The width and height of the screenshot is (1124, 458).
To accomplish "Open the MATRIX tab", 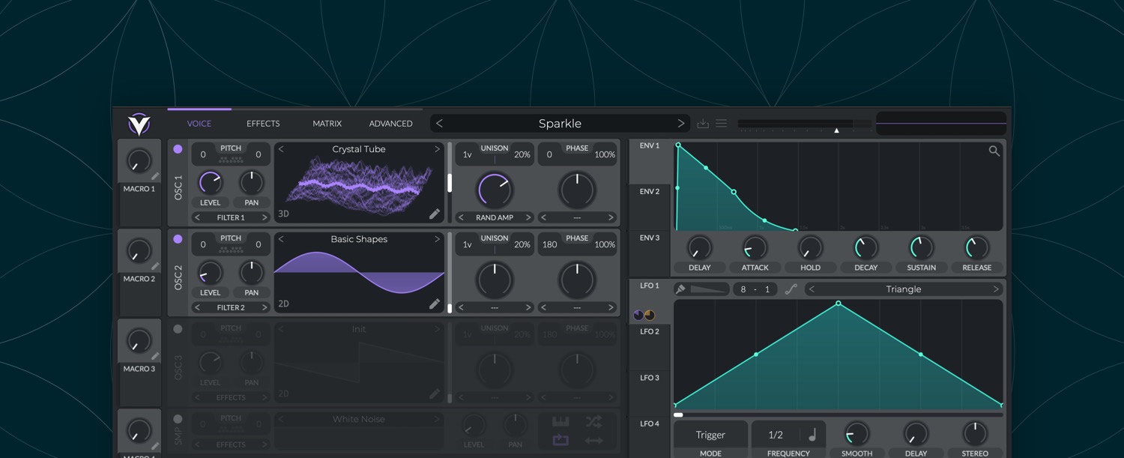I will 327,123.
